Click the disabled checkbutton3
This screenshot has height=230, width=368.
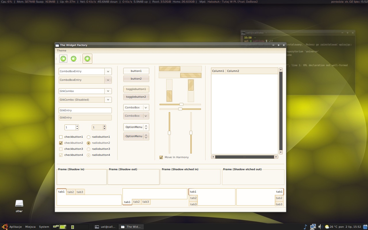point(61,149)
